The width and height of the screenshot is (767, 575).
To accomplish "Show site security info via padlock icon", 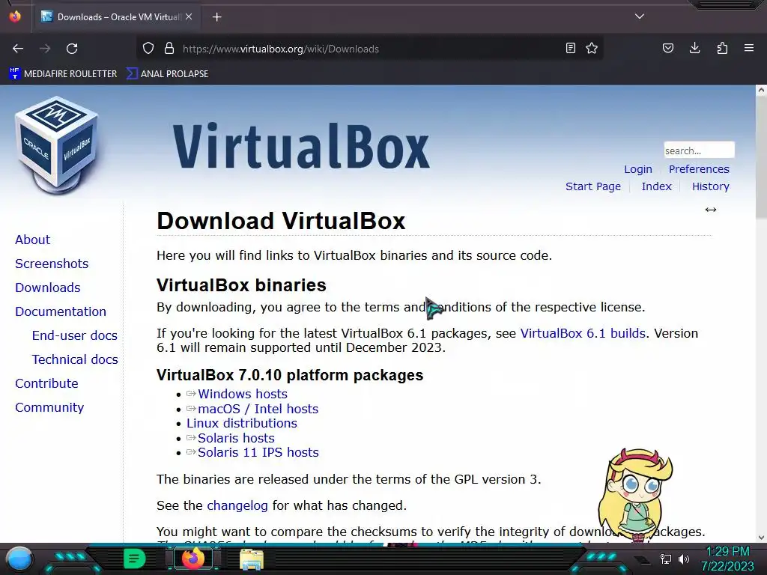I will pyautogui.click(x=169, y=49).
